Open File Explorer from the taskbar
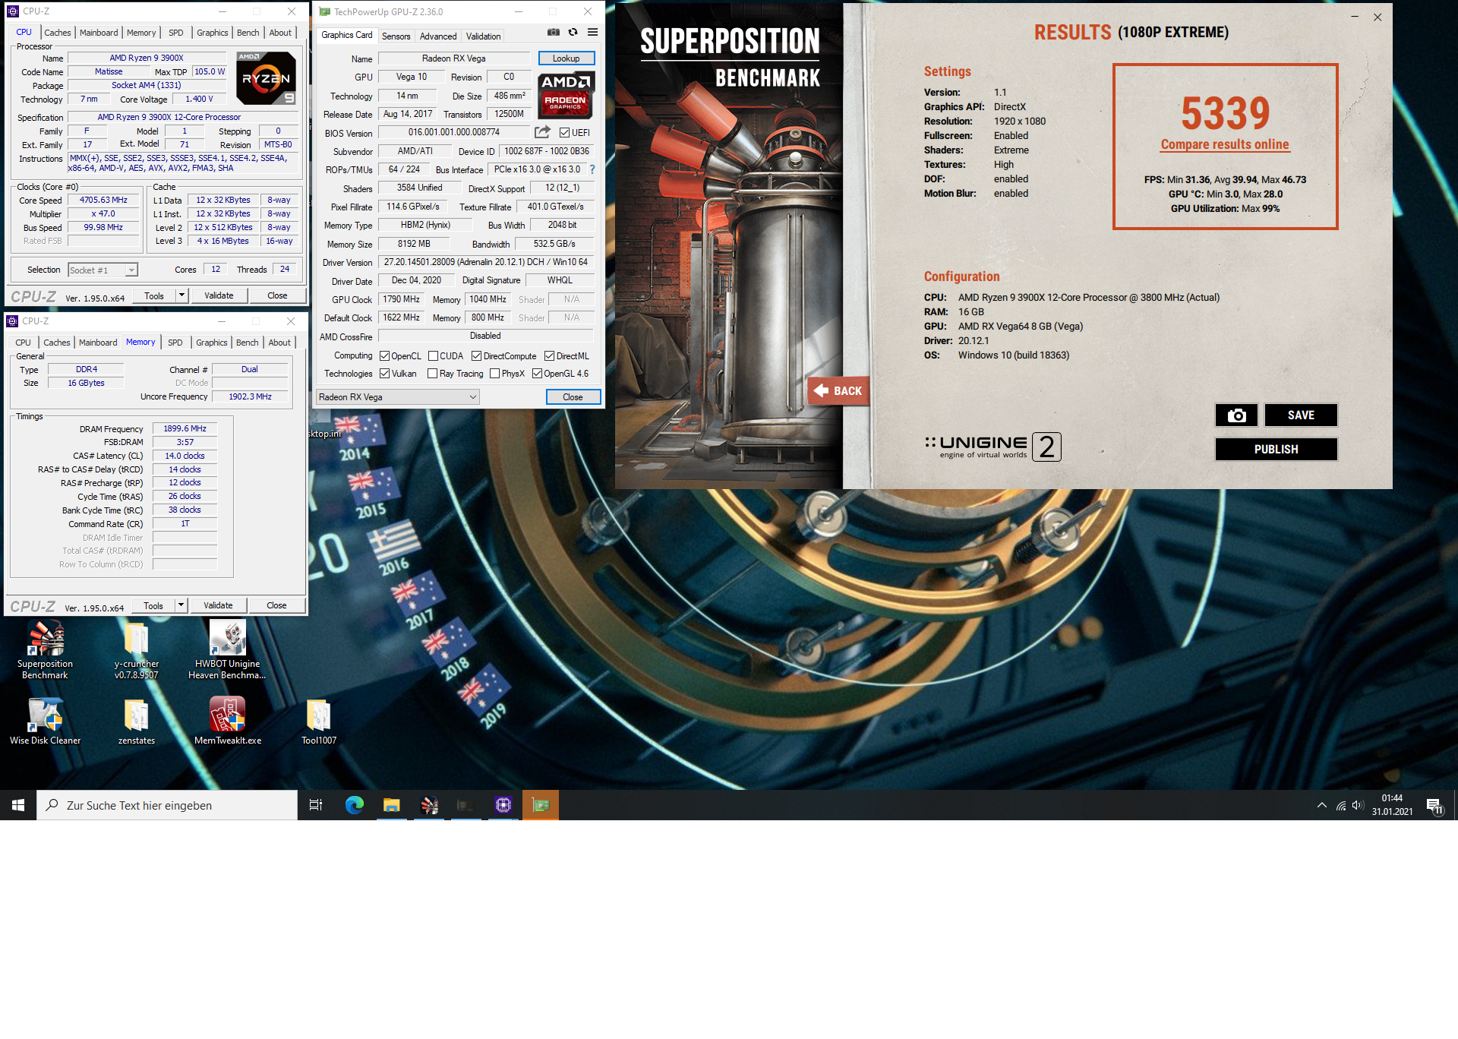Screen dimensions: 1458x1039 391,805
